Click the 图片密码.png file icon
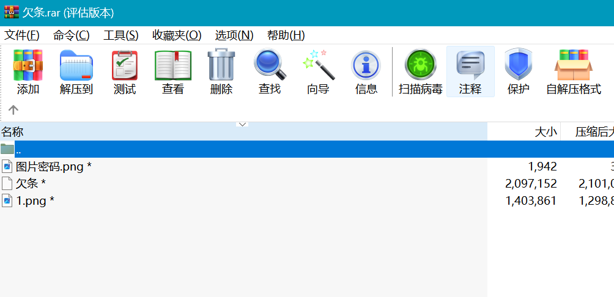Viewport: 614px width, 297px height. point(7,167)
